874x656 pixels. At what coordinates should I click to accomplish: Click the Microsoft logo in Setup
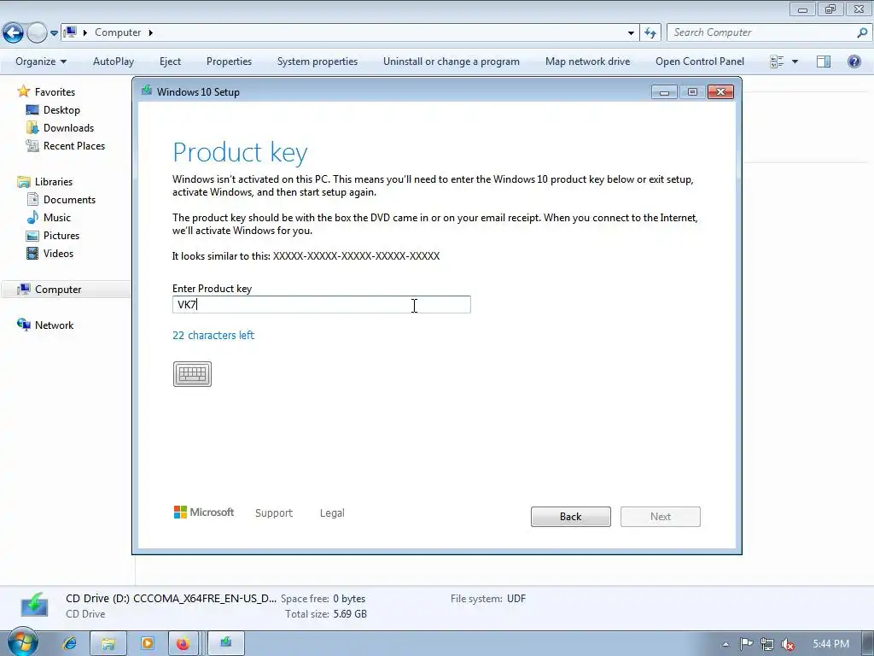204,512
